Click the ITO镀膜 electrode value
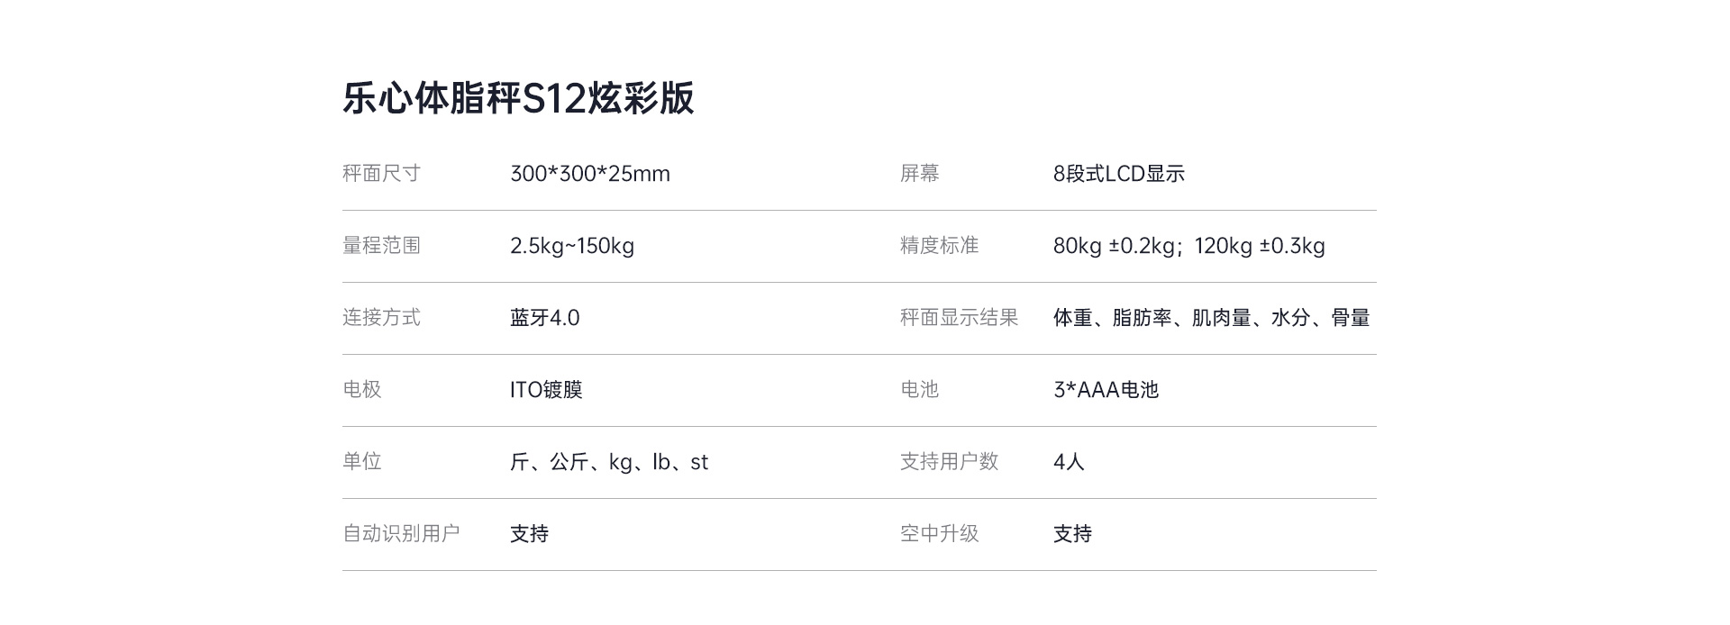1730x625 pixels. point(546,390)
